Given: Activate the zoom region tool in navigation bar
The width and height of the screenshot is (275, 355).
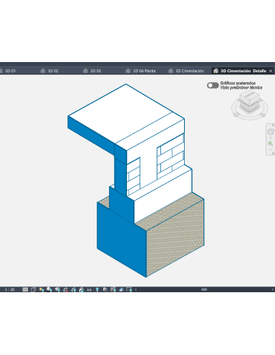Looking at the screenshot, I should click(x=271, y=144).
